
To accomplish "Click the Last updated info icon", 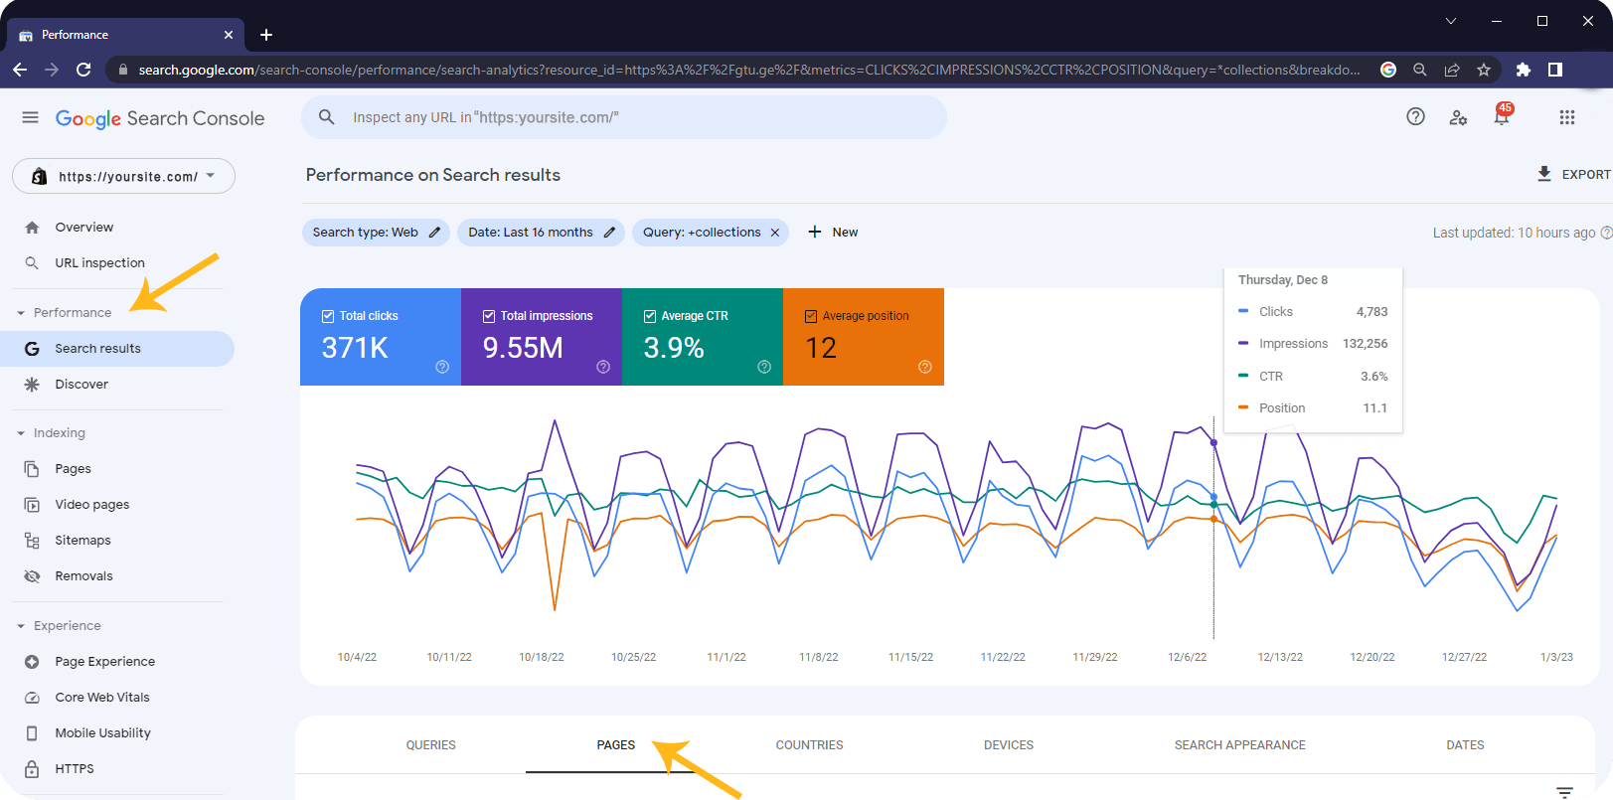I will pos(1606,233).
